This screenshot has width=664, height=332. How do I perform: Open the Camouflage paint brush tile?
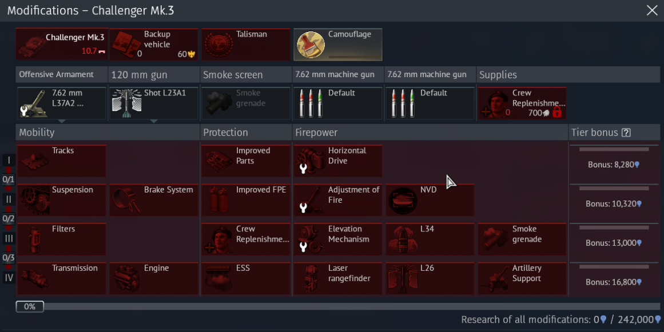click(x=337, y=45)
